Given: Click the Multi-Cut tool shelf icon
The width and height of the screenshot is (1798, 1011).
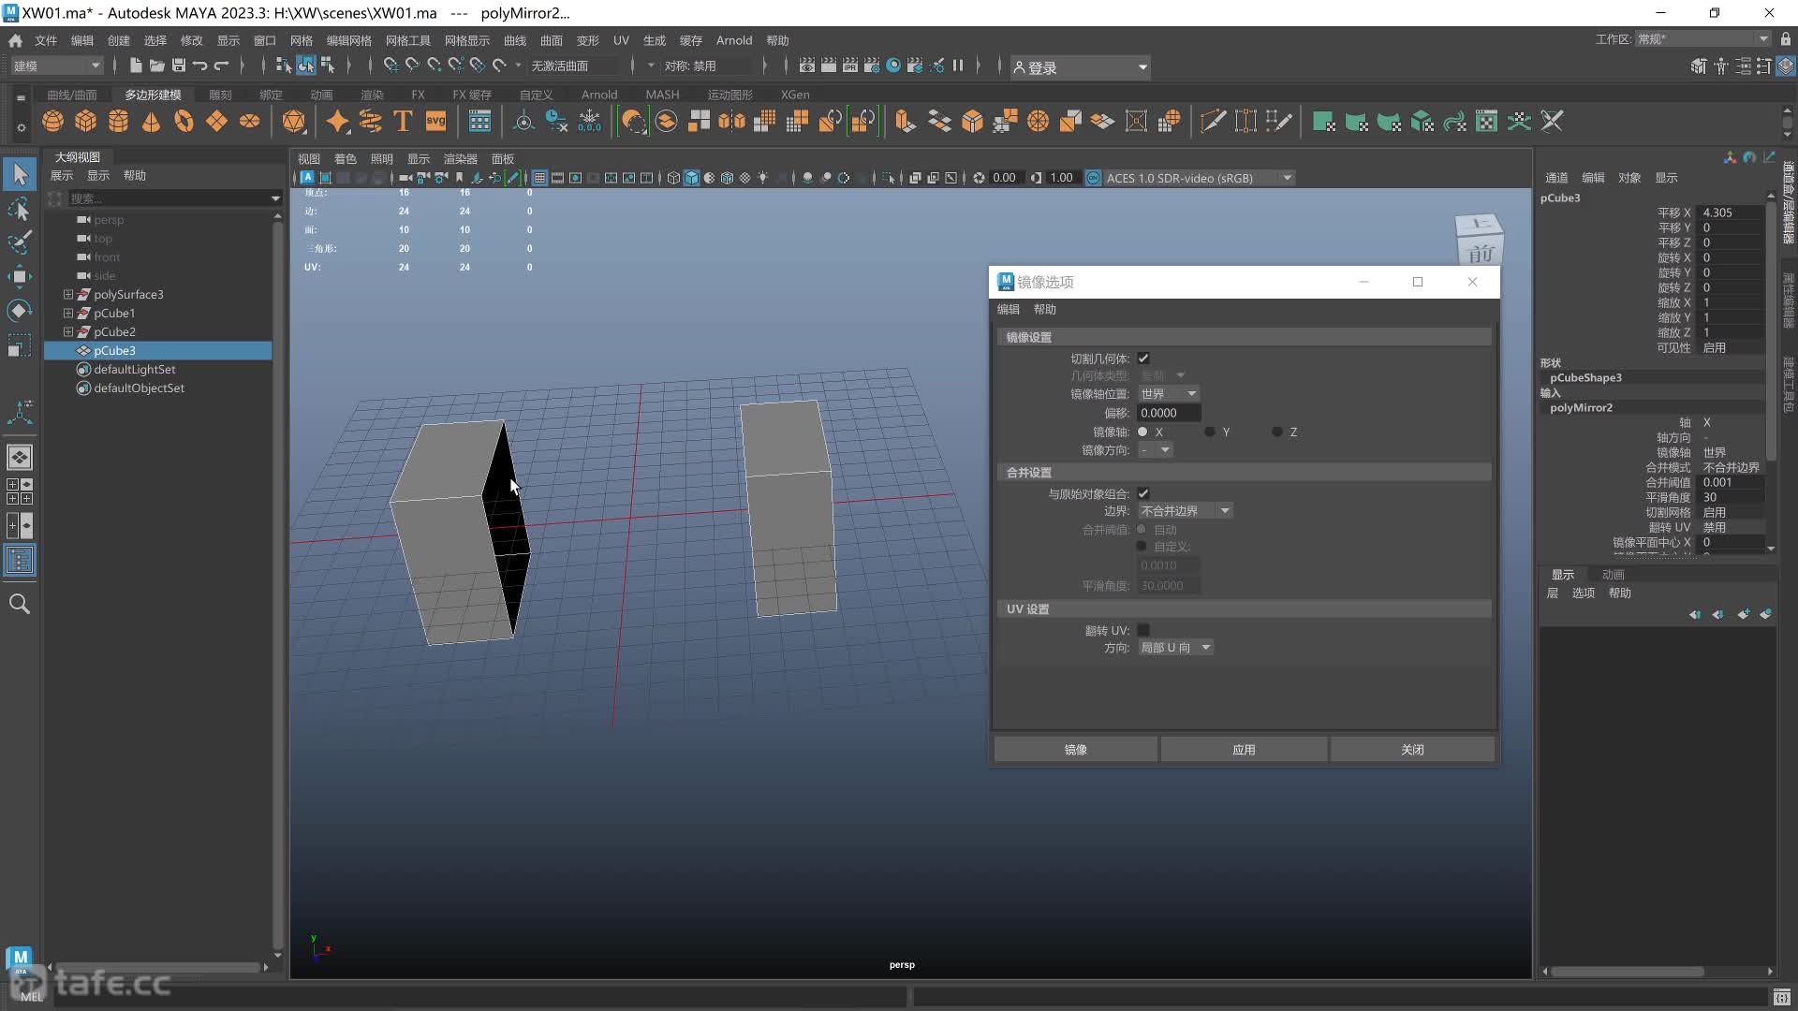Looking at the screenshot, I should click(x=1213, y=122).
